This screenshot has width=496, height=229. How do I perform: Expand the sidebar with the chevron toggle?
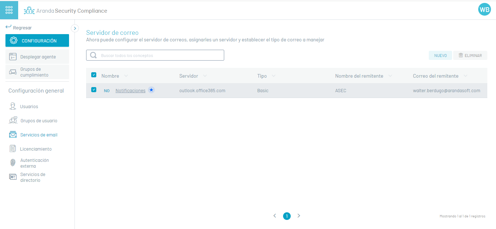(75, 28)
